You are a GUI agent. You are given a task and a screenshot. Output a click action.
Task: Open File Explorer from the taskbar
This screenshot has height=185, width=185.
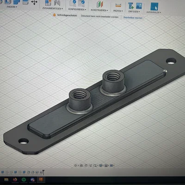6,179
